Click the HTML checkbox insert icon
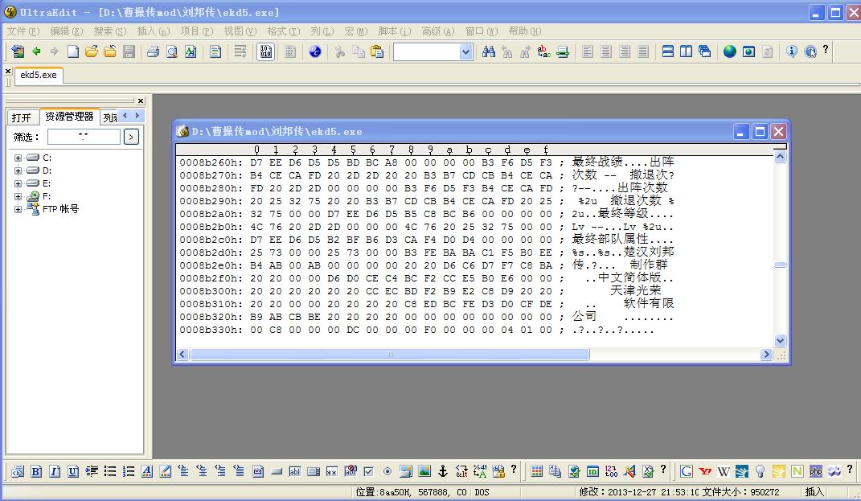 tap(368, 471)
